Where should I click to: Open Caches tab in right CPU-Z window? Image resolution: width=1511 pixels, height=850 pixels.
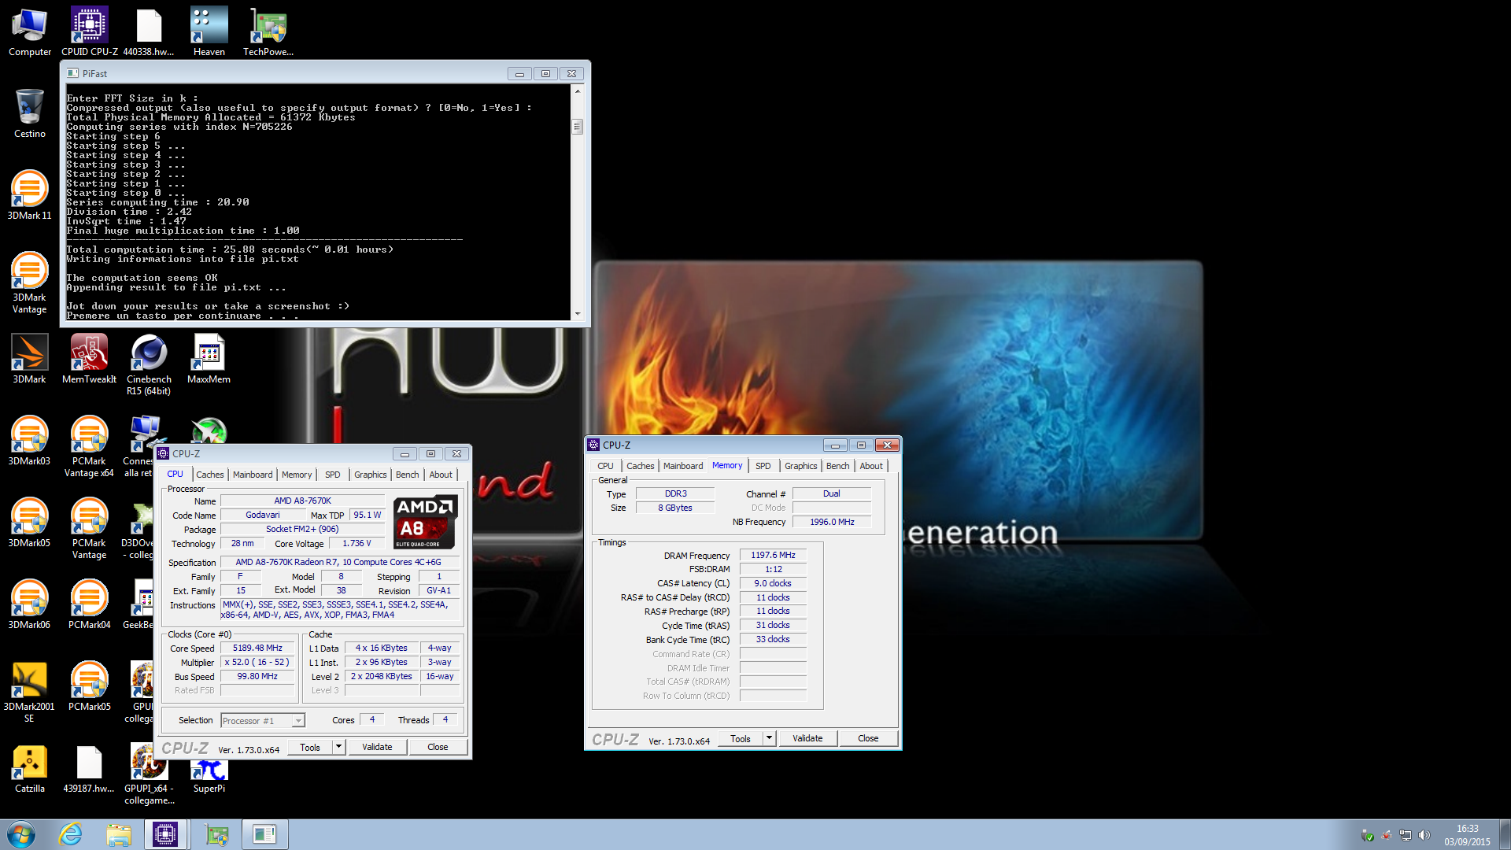[x=640, y=466]
